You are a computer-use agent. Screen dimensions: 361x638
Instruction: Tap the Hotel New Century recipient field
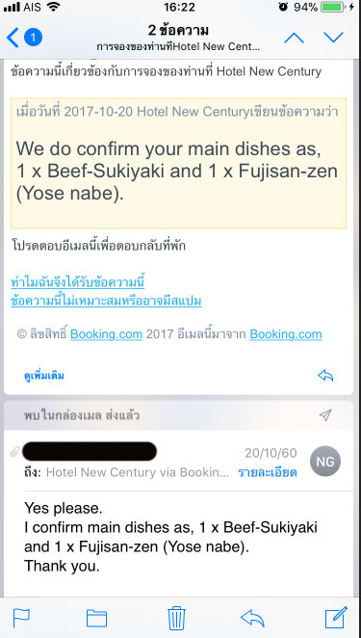138,472
